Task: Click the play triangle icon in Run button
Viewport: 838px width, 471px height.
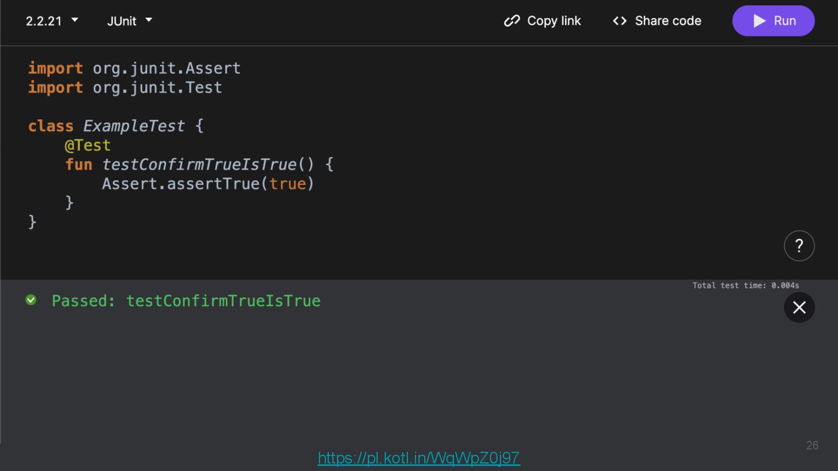Action: (759, 21)
